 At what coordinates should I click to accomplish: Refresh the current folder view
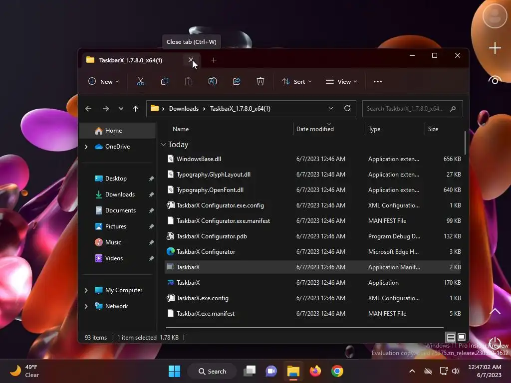(x=347, y=108)
